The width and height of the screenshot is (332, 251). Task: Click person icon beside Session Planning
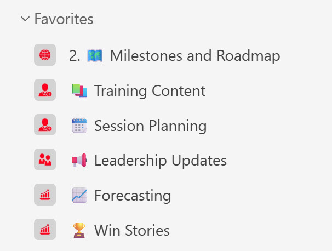[x=45, y=125]
